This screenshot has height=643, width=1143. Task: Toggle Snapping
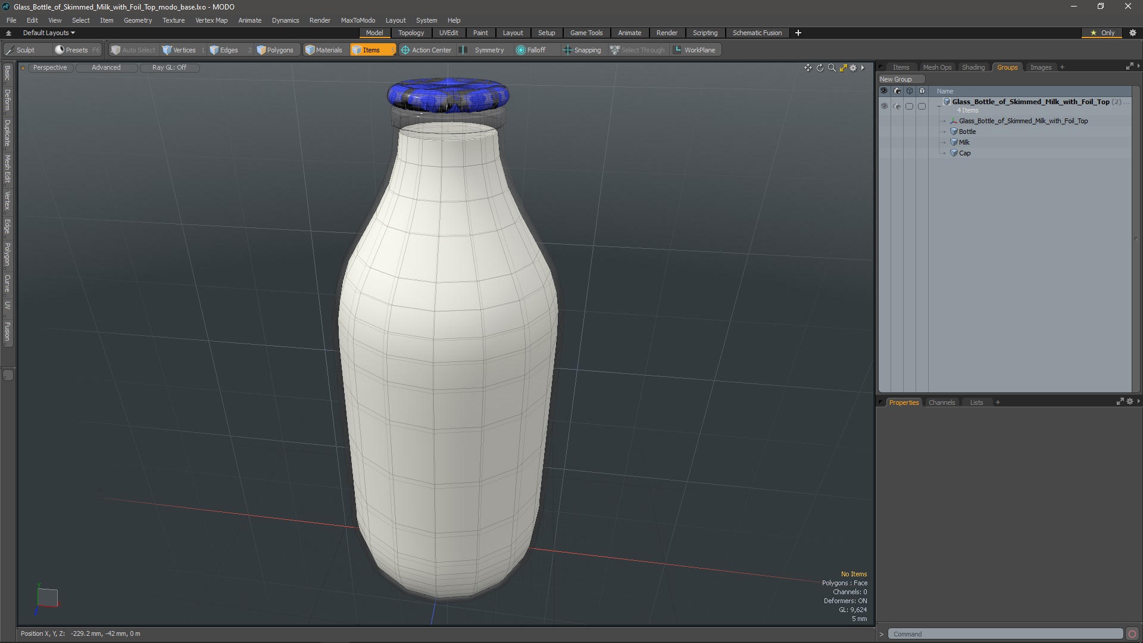point(582,50)
